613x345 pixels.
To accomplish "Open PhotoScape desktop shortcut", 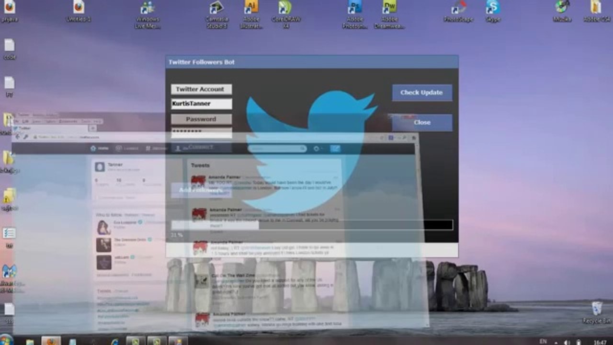I will [458, 11].
